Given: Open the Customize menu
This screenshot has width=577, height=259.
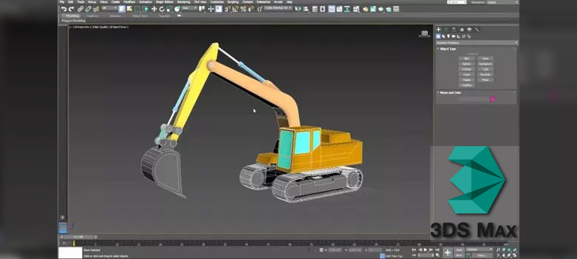Looking at the screenshot, I should (217, 2).
